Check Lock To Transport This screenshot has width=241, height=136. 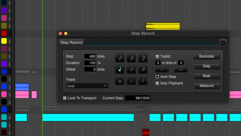point(65,98)
